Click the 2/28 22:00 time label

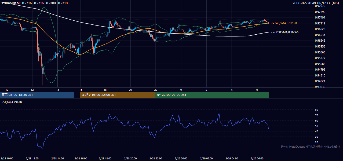156,158
